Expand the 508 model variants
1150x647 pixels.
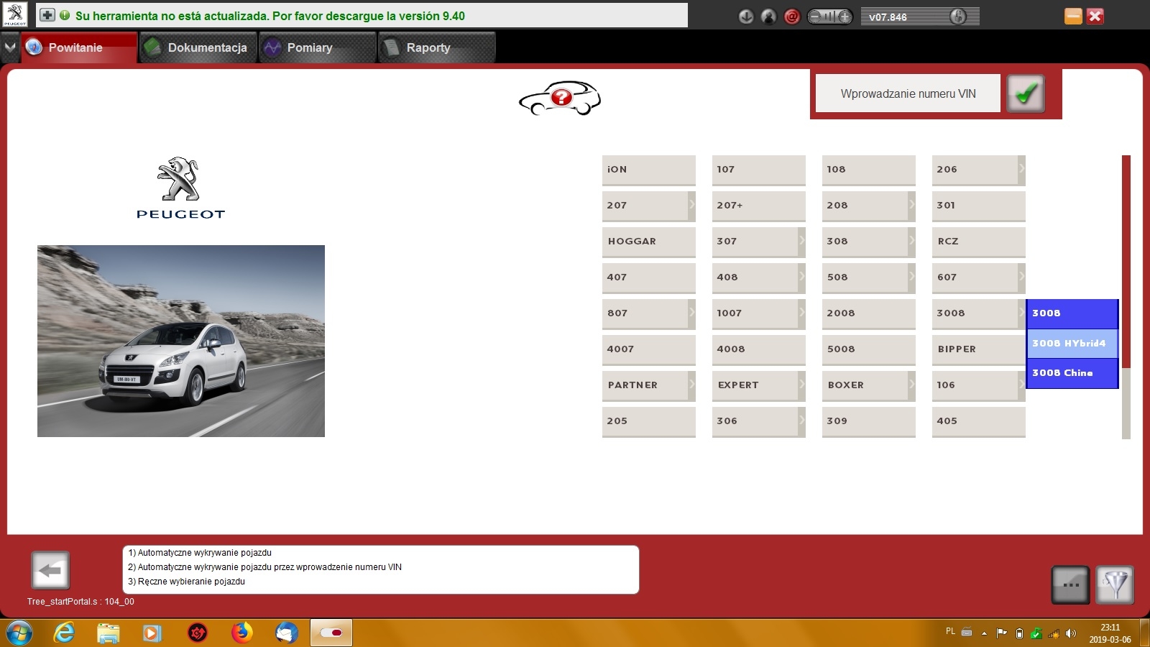[x=911, y=277]
